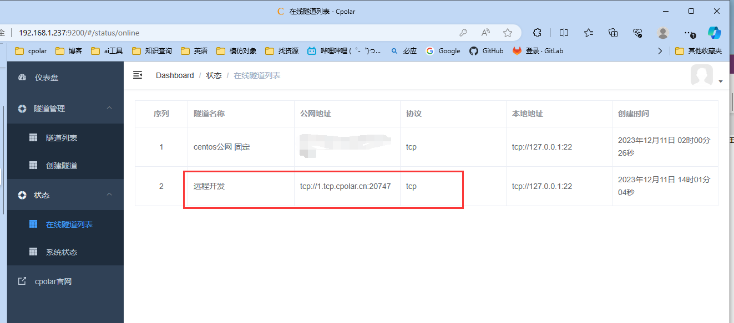Viewport: 734px width, 323px height.
Task: Click the Read Aloud icon in address bar
Action: tap(485, 33)
